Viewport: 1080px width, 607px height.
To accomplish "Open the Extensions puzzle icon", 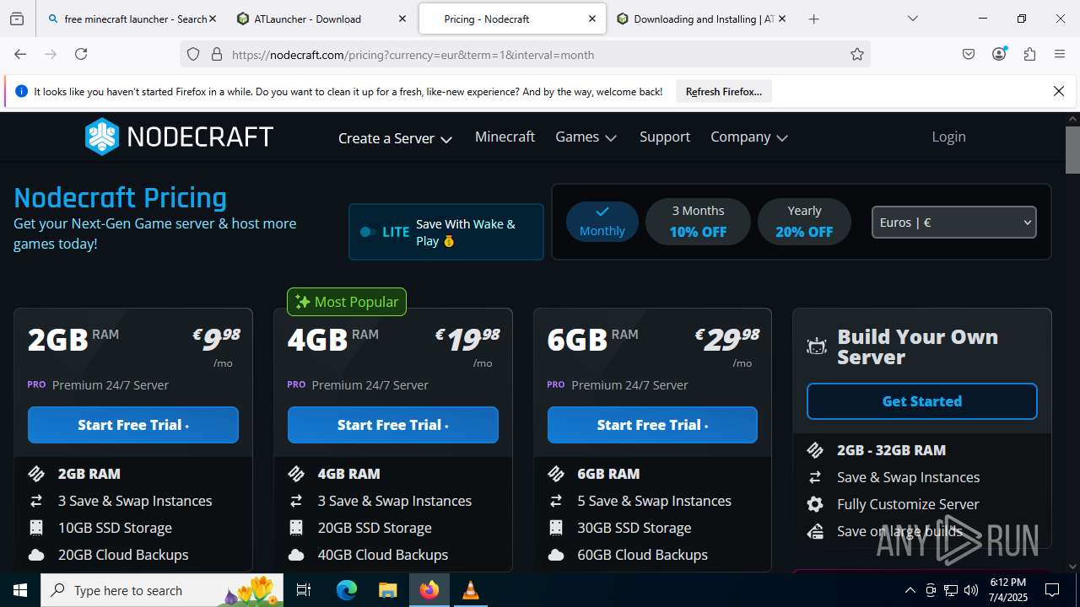I will [x=1029, y=54].
